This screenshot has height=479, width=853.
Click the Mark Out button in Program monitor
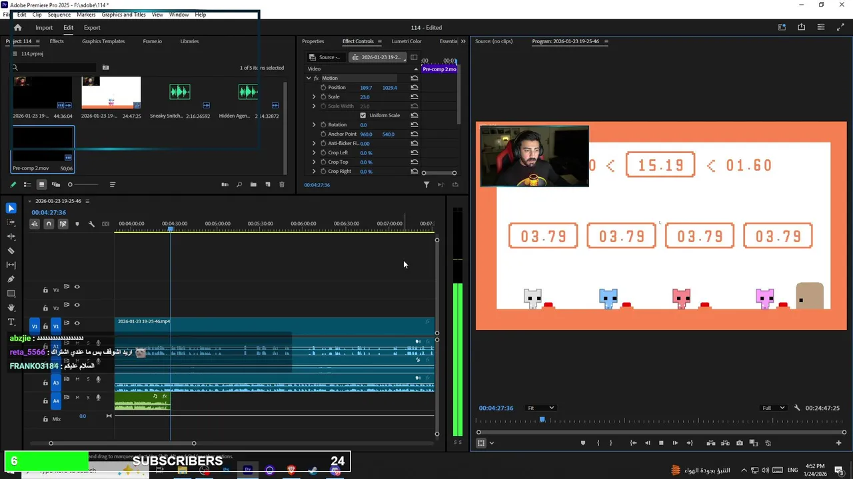610,443
